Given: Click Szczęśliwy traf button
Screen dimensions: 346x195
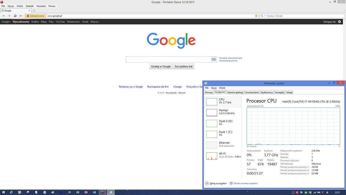Looking at the screenshot, I should 184,66.
